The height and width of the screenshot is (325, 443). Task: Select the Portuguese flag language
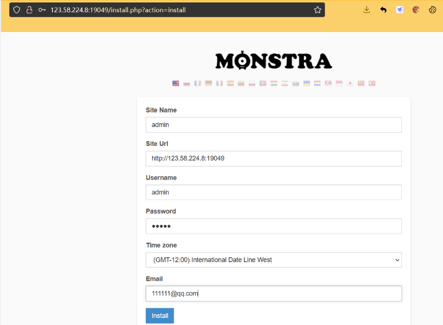point(263,83)
